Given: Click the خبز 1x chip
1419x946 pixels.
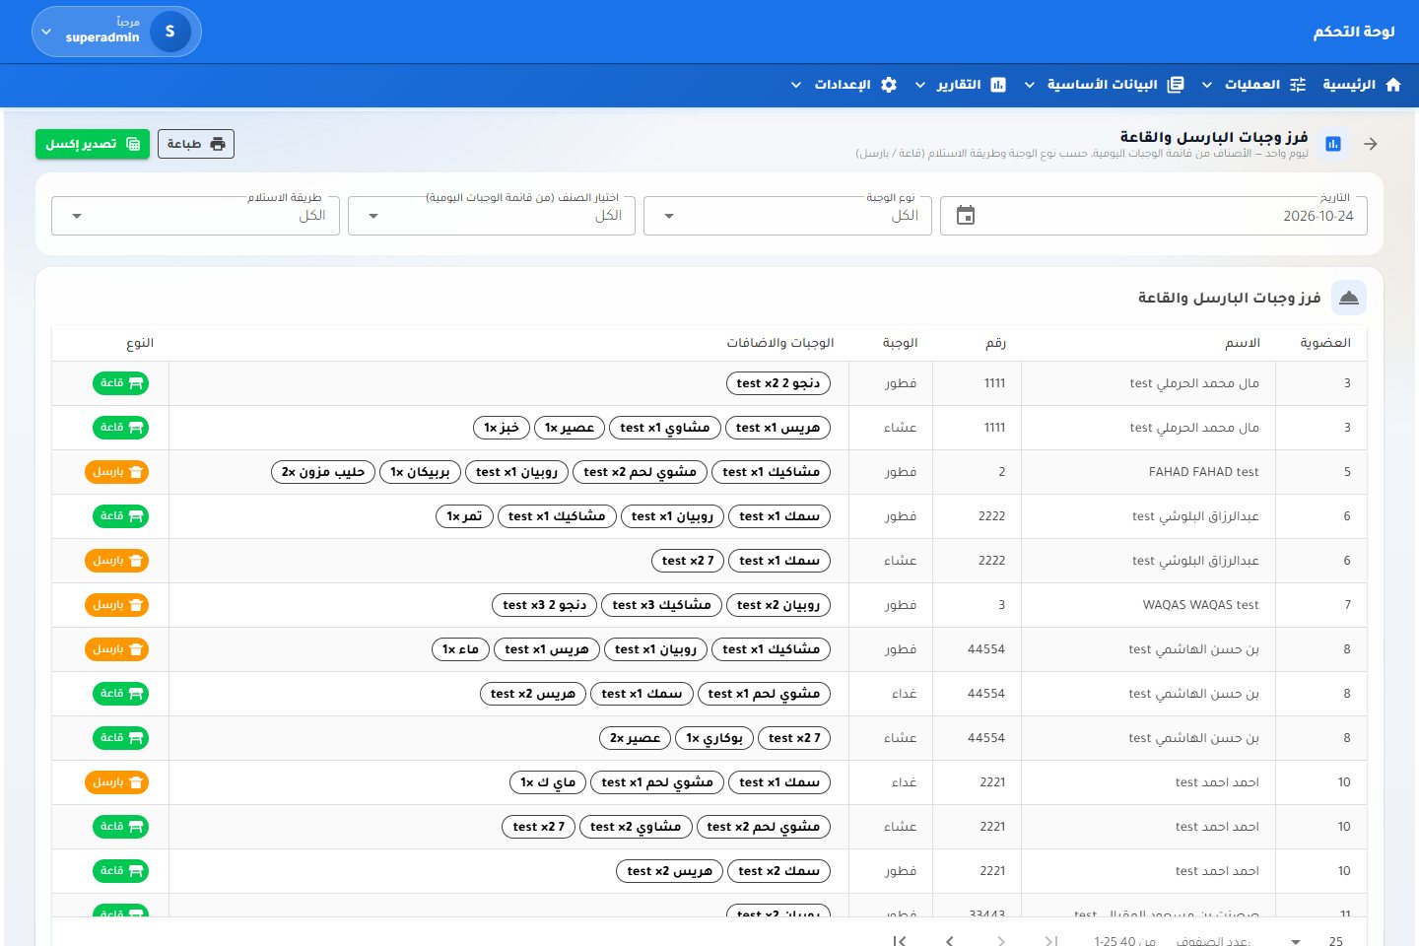Looking at the screenshot, I should click(502, 428).
